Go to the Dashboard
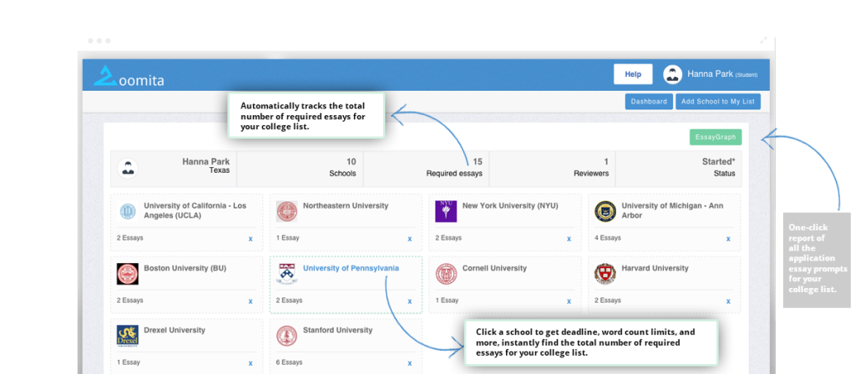The image size is (855, 374). point(649,101)
